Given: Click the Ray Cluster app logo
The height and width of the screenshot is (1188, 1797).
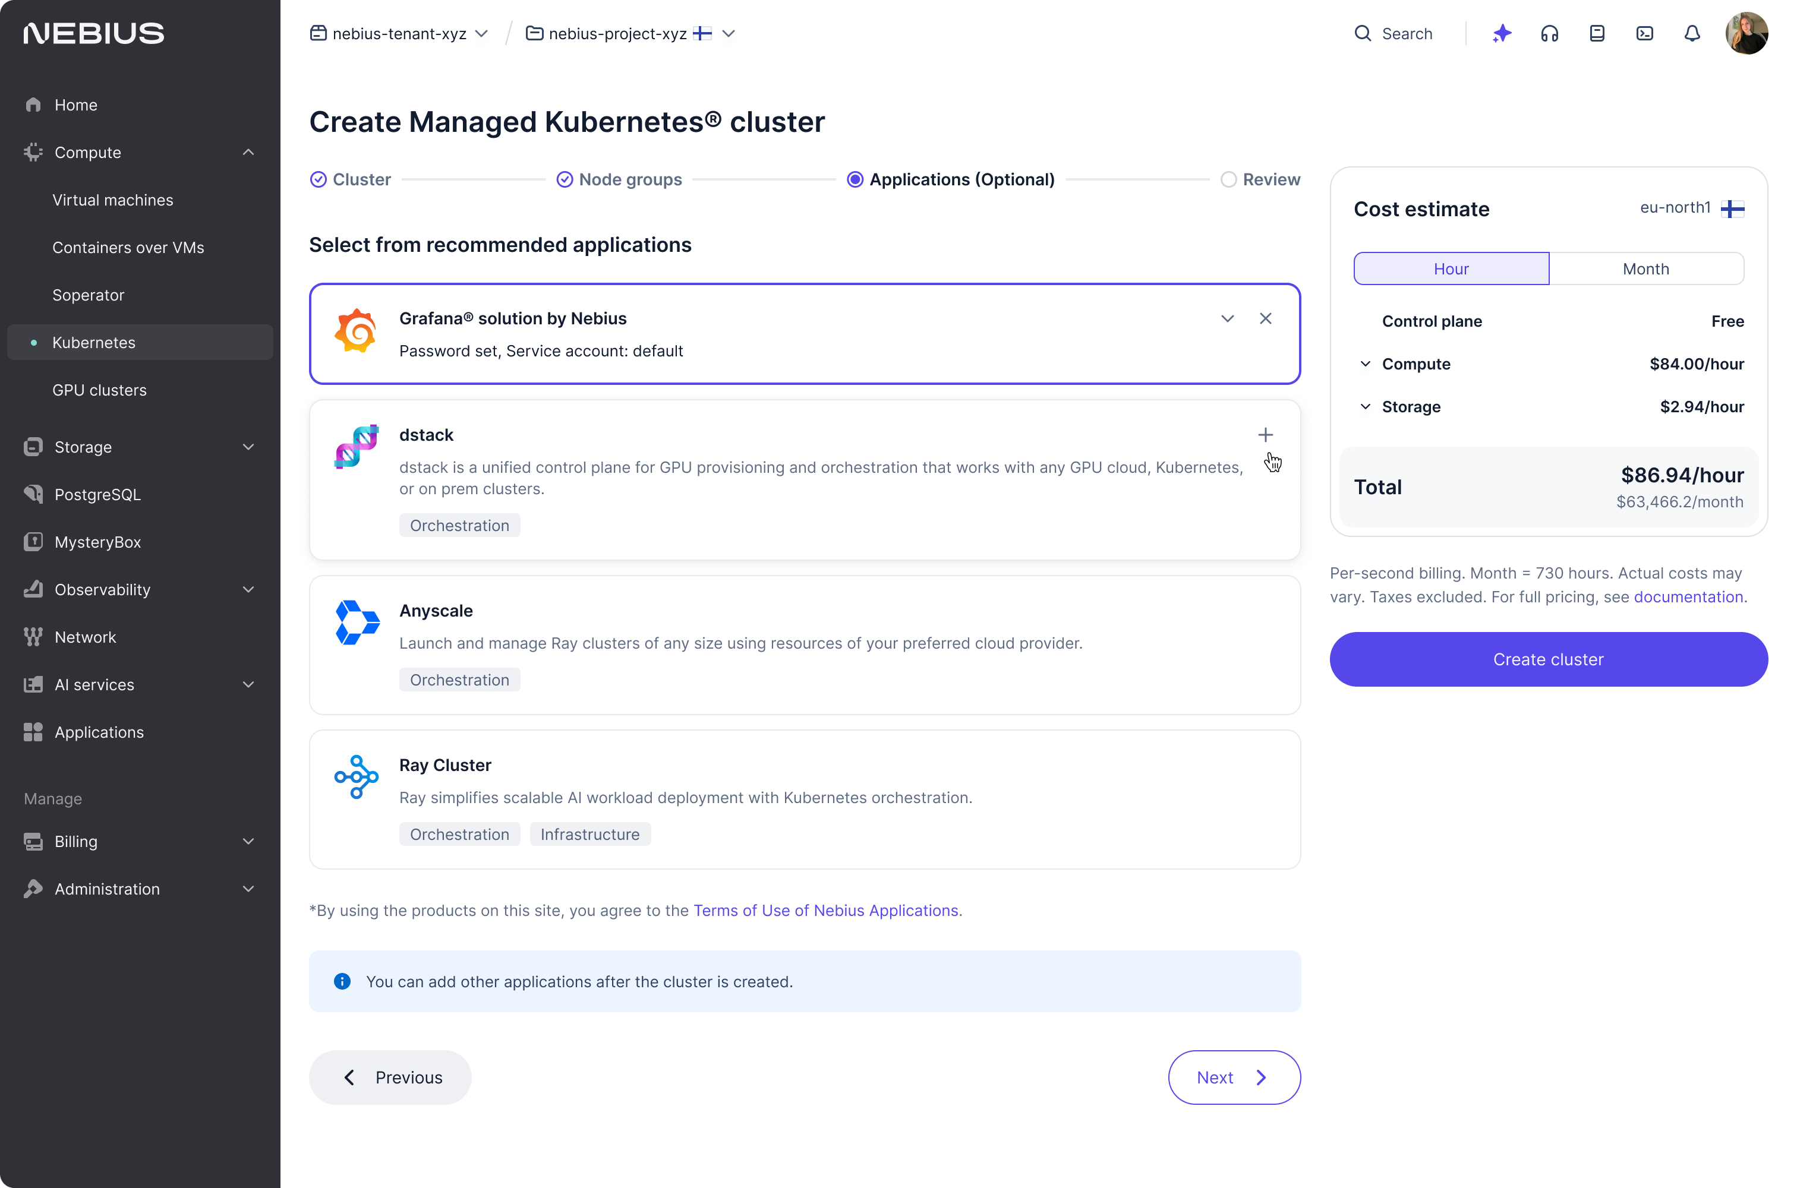Looking at the screenshot, I should pos(356,776).
